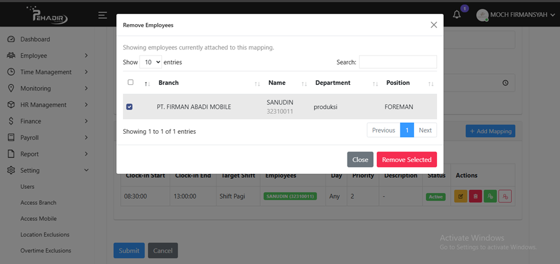Sort by Position column sort icon
Viewport: 560px width, 264px height.
[431, 84]
